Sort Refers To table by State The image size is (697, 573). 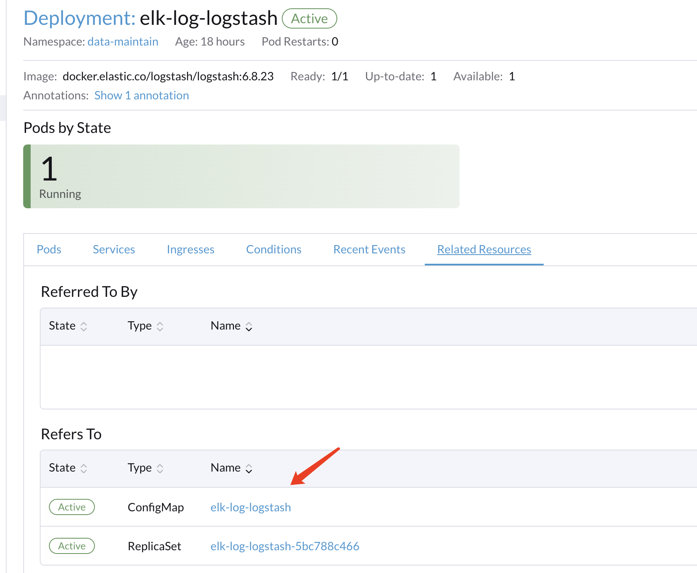pos(68,468)
